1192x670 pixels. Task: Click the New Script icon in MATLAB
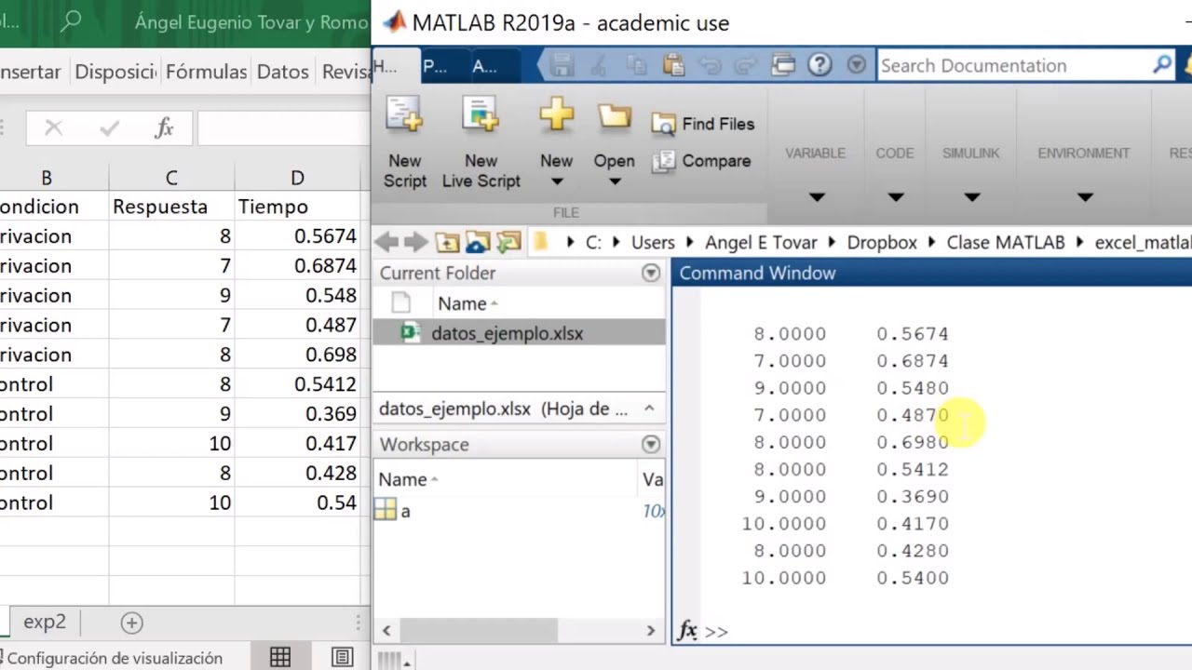[x=404, y=115]
